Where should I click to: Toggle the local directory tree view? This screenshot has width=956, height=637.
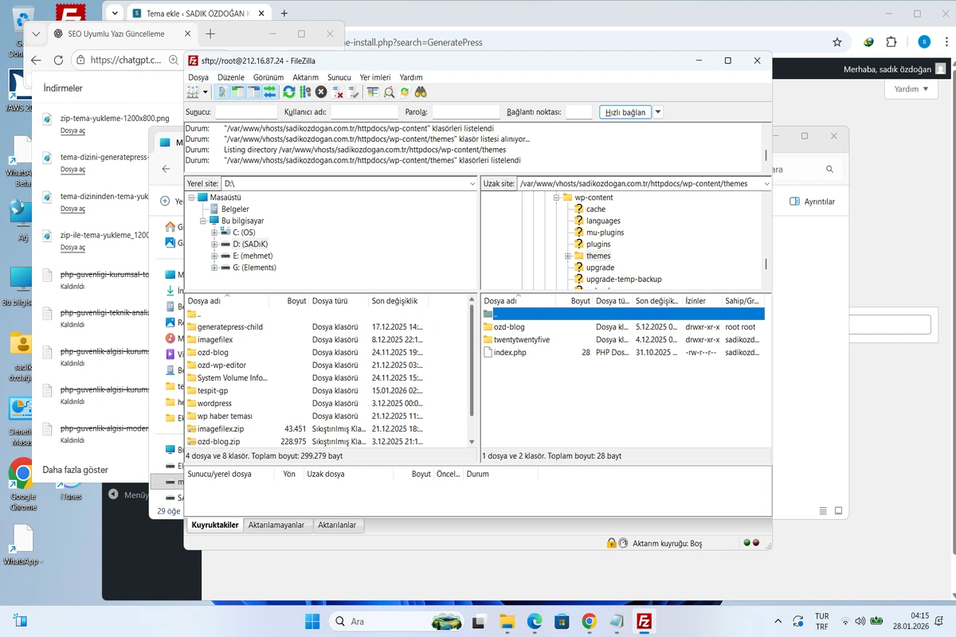(237, 92)
